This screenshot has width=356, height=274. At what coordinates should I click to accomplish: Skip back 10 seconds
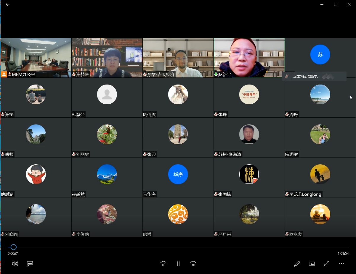tap(163, 264)
